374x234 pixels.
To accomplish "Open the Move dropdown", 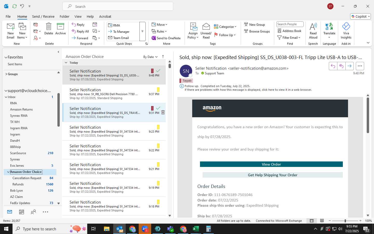I will (159, 25).
